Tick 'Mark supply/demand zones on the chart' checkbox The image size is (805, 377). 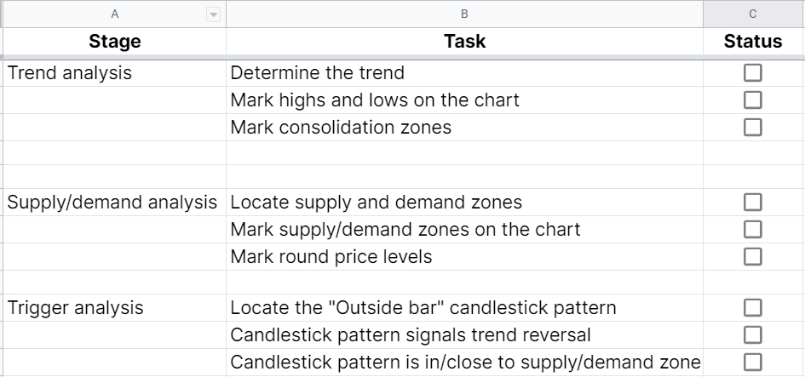pyautogui.click(x=752, y=230)
